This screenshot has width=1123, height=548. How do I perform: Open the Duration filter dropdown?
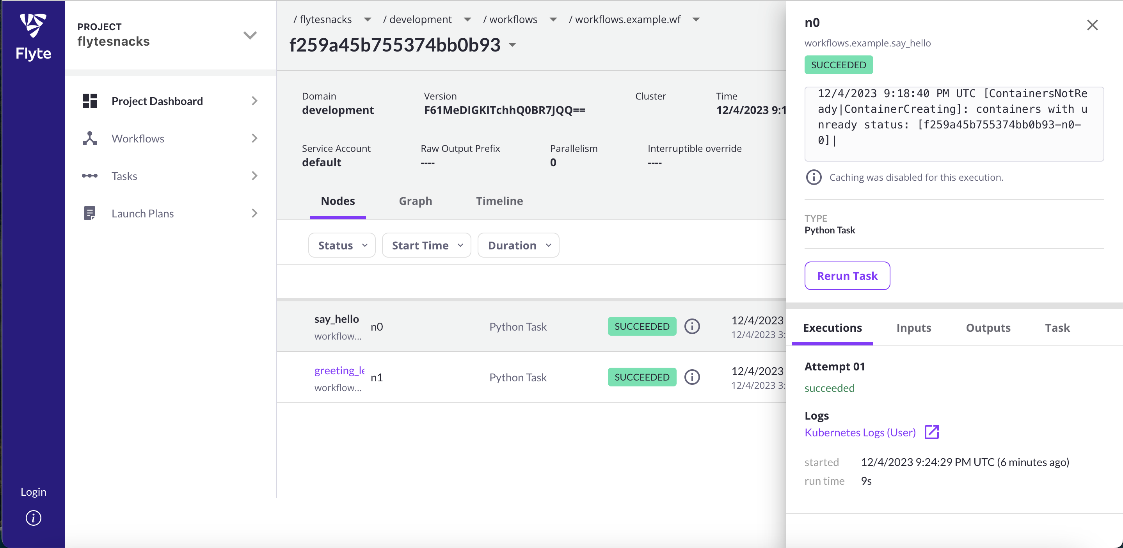pyautogui.click(x=518, y=245)
